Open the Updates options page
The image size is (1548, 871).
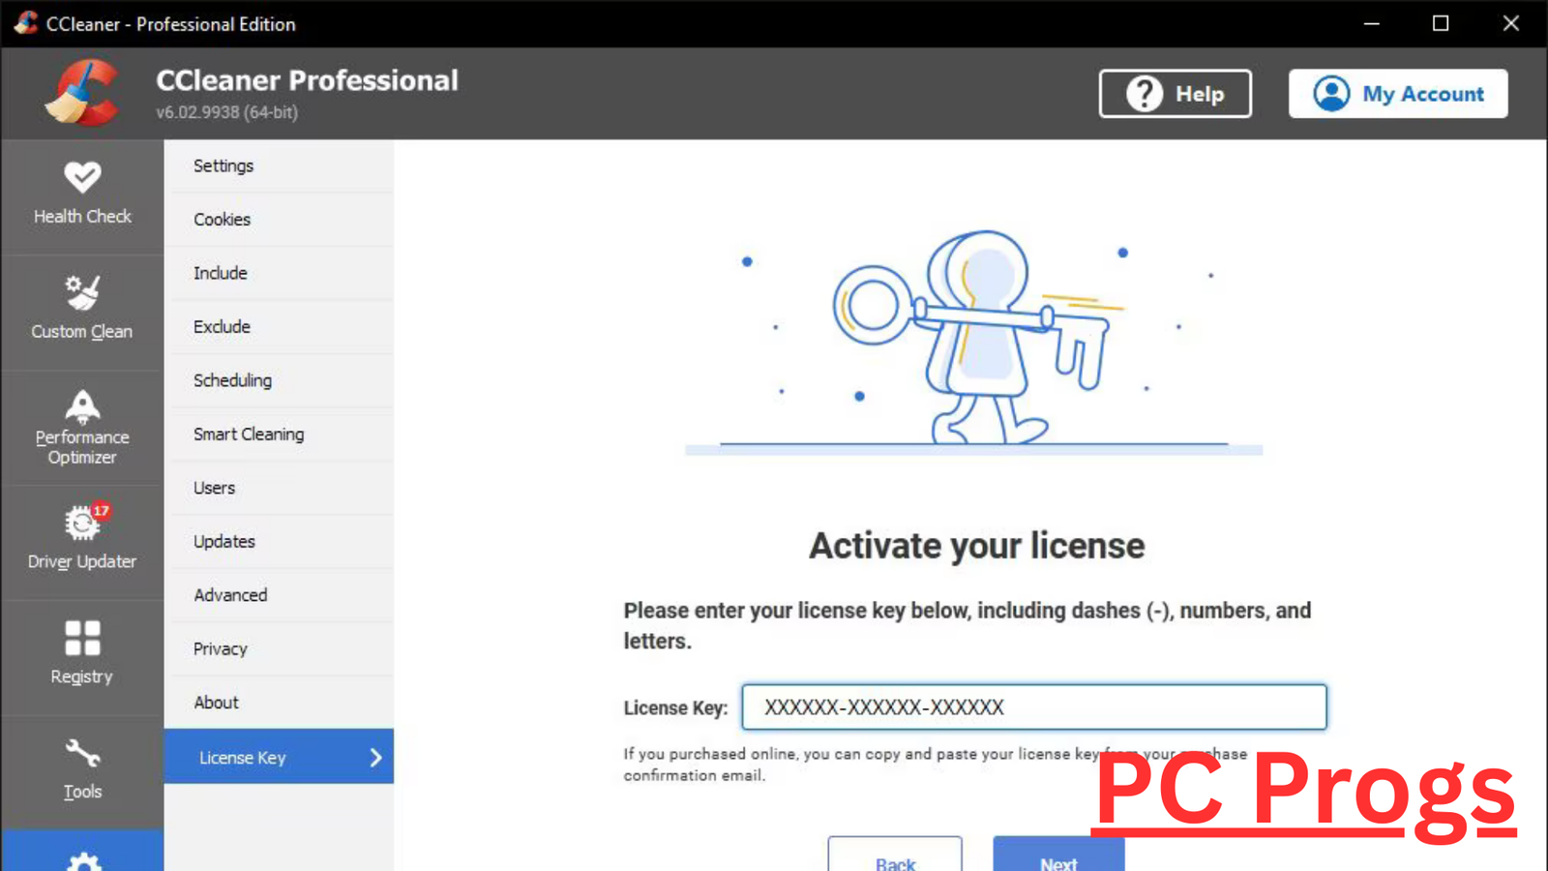click(279, 542)
